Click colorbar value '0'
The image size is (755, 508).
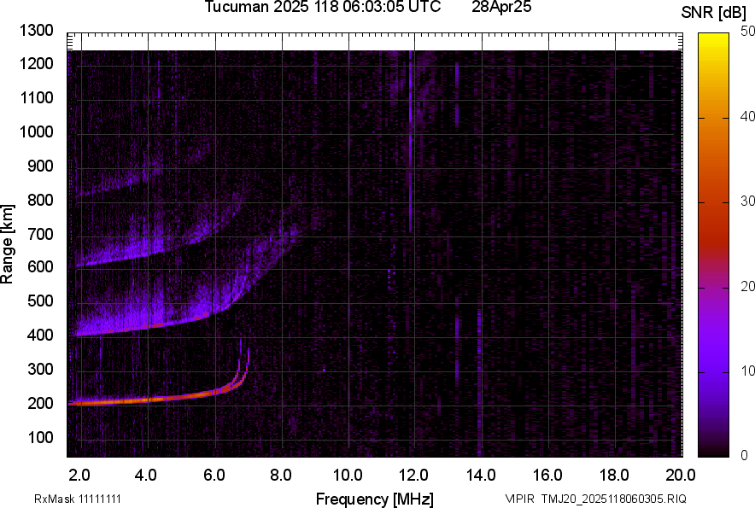[745, 455]
